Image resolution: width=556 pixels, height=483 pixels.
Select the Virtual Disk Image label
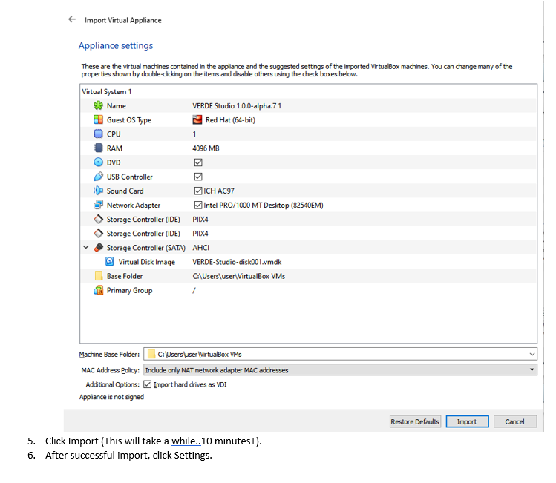coord(147,262)
